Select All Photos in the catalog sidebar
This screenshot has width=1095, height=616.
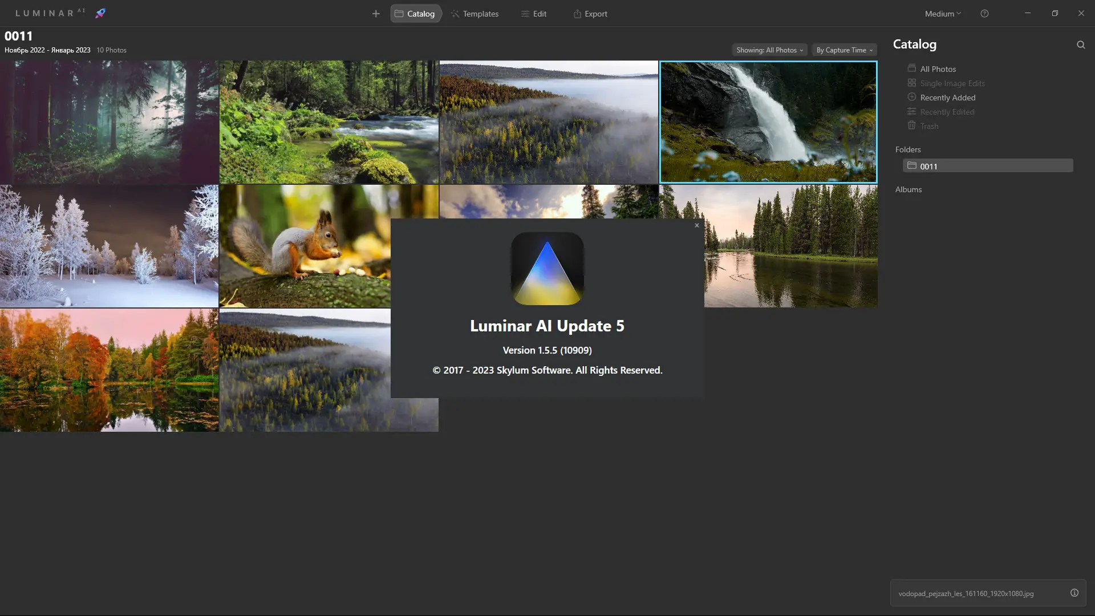coord(937,69)
